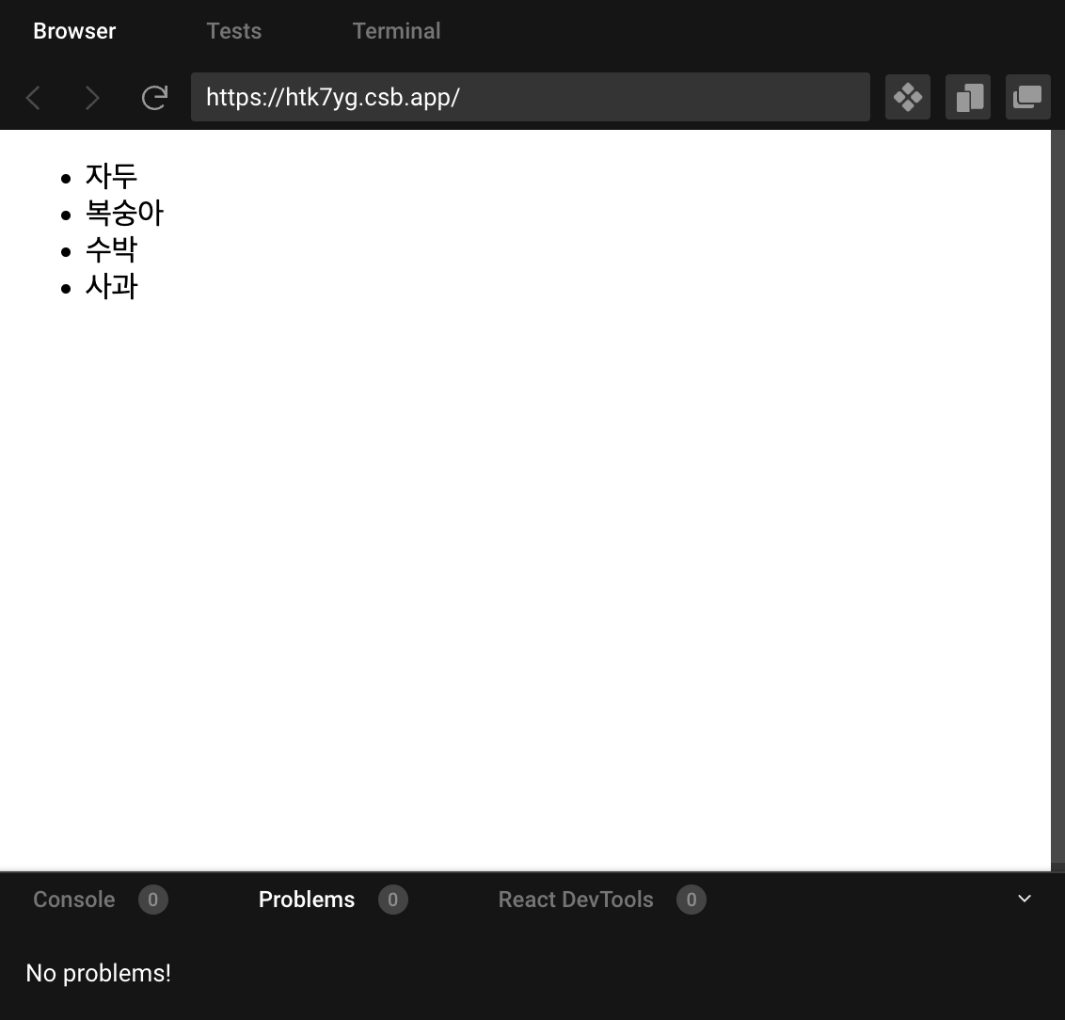Collapse the console panel using the chevron
This screenshot has width=1065, height=1020.
click(1024, 899)
